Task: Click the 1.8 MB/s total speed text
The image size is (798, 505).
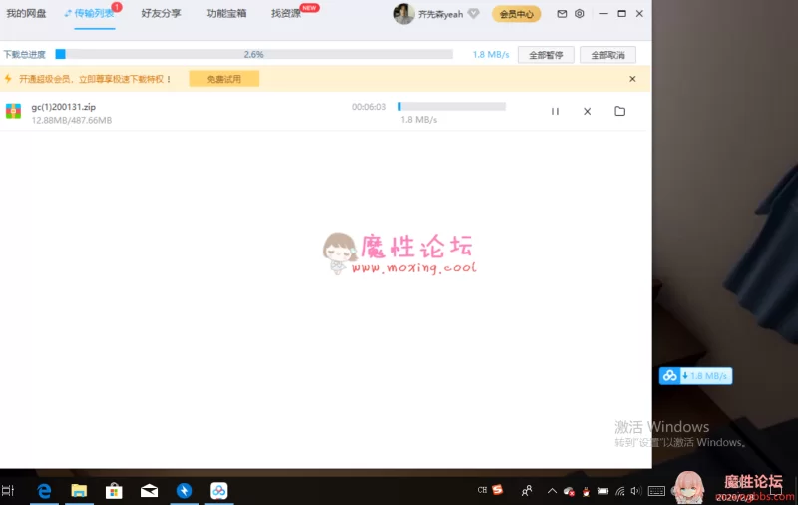Action: pos(491,55)
